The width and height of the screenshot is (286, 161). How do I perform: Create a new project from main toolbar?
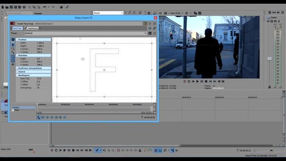click(3, 7)
